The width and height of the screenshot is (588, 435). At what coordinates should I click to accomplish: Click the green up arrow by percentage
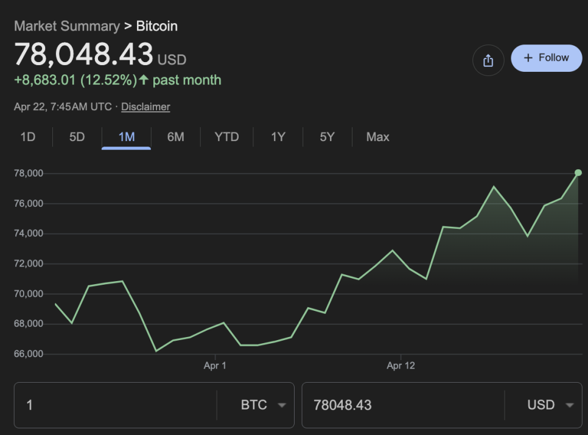click(x=144, y=80)
